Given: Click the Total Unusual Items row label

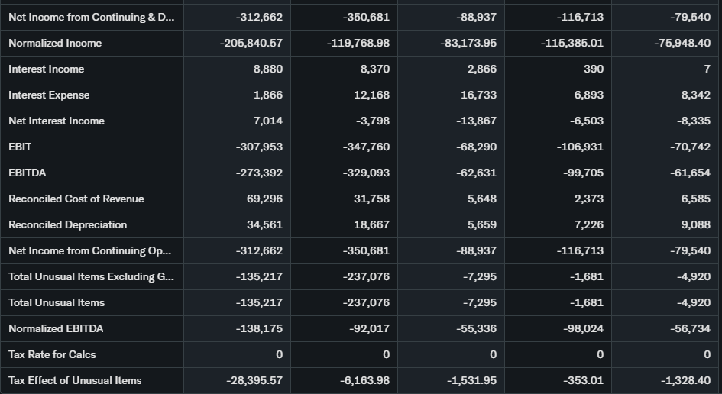Looking at the screenshot, I should tap(57, 302).
